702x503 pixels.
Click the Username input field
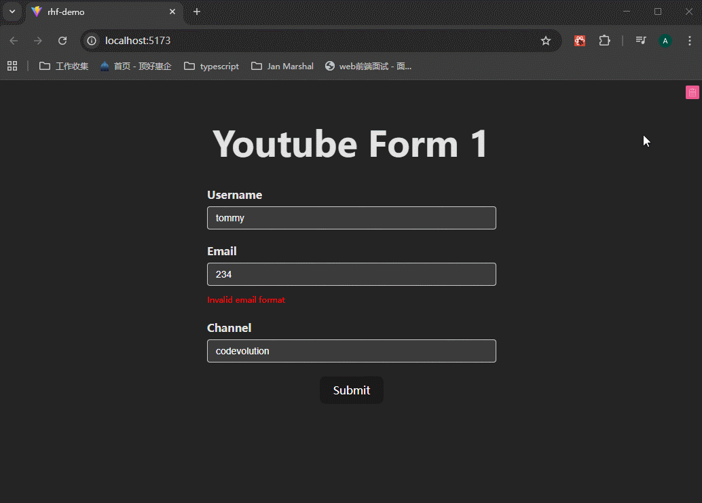coord(351,218)
